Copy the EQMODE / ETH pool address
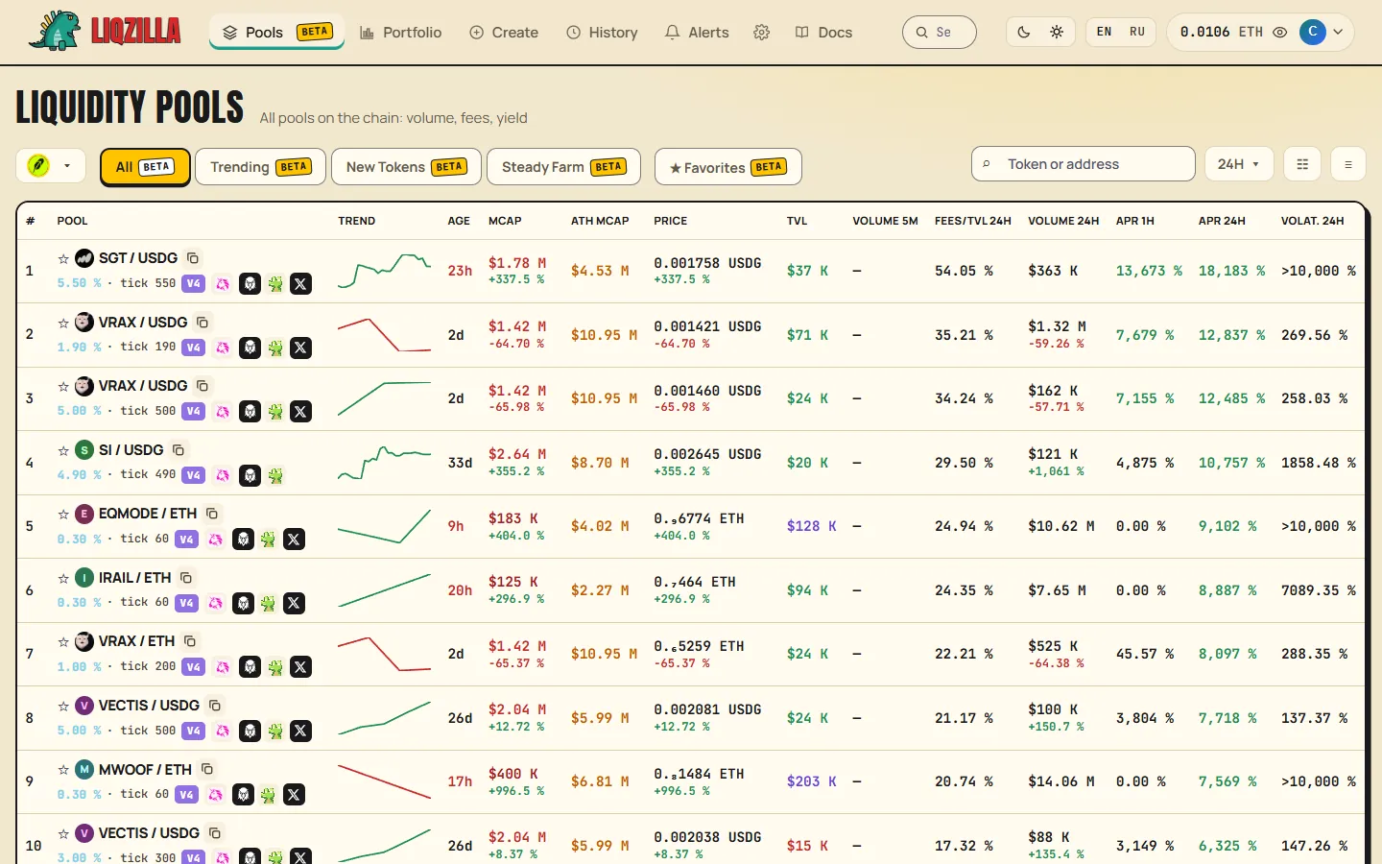 coord(212,514)
